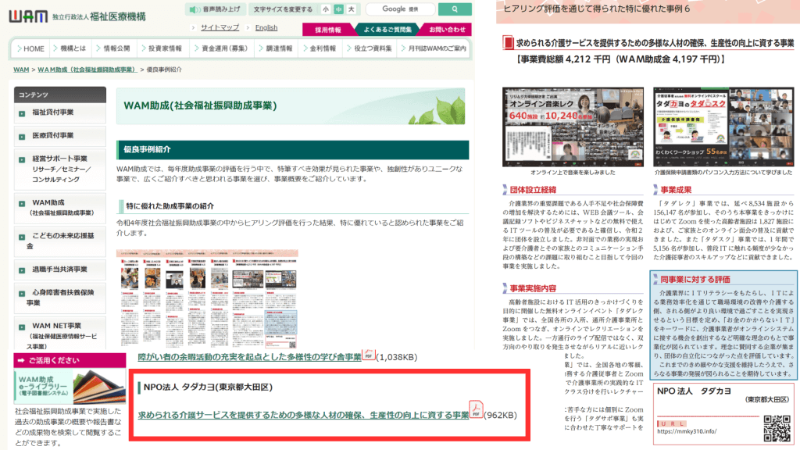Click the English link
The width and height of the screenshot is (800, 450).
click(x=266, y=28)
